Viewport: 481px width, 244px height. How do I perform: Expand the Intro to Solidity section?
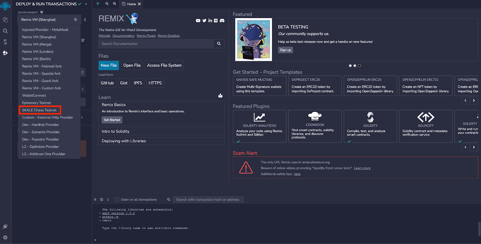pyautogui.click(x=161, y=131)
